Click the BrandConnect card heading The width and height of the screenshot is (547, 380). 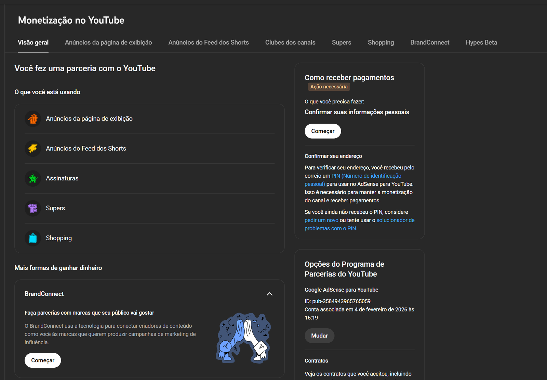point(44,294)
